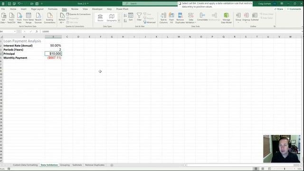Toggle the Filter funnel
Image resolution: width=304 pixels, height=171 pixels.
[139, 17]
